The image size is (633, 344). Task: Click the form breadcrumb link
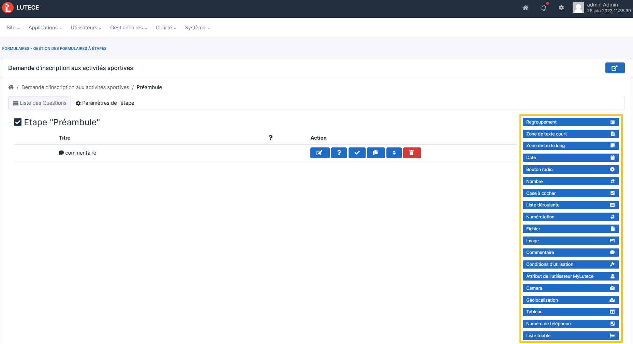75,87
